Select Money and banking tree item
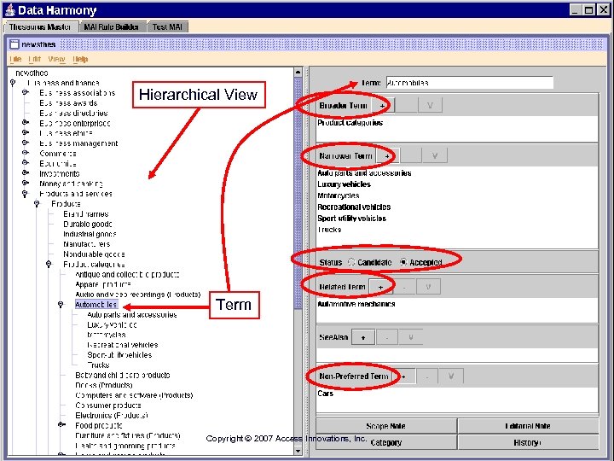The height and width of the screenshot is (461, 614). (71, 184)
